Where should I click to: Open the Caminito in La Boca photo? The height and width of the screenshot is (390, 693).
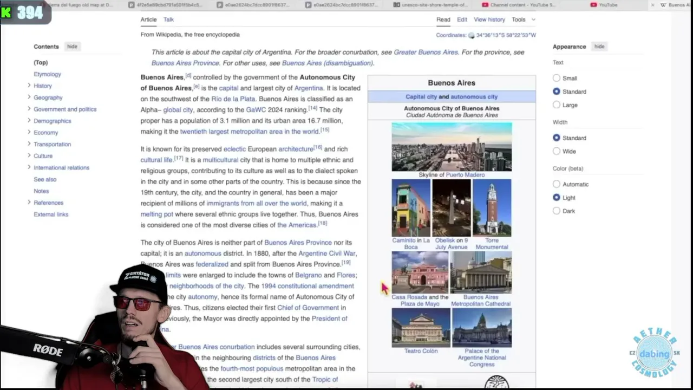point(411,208)
